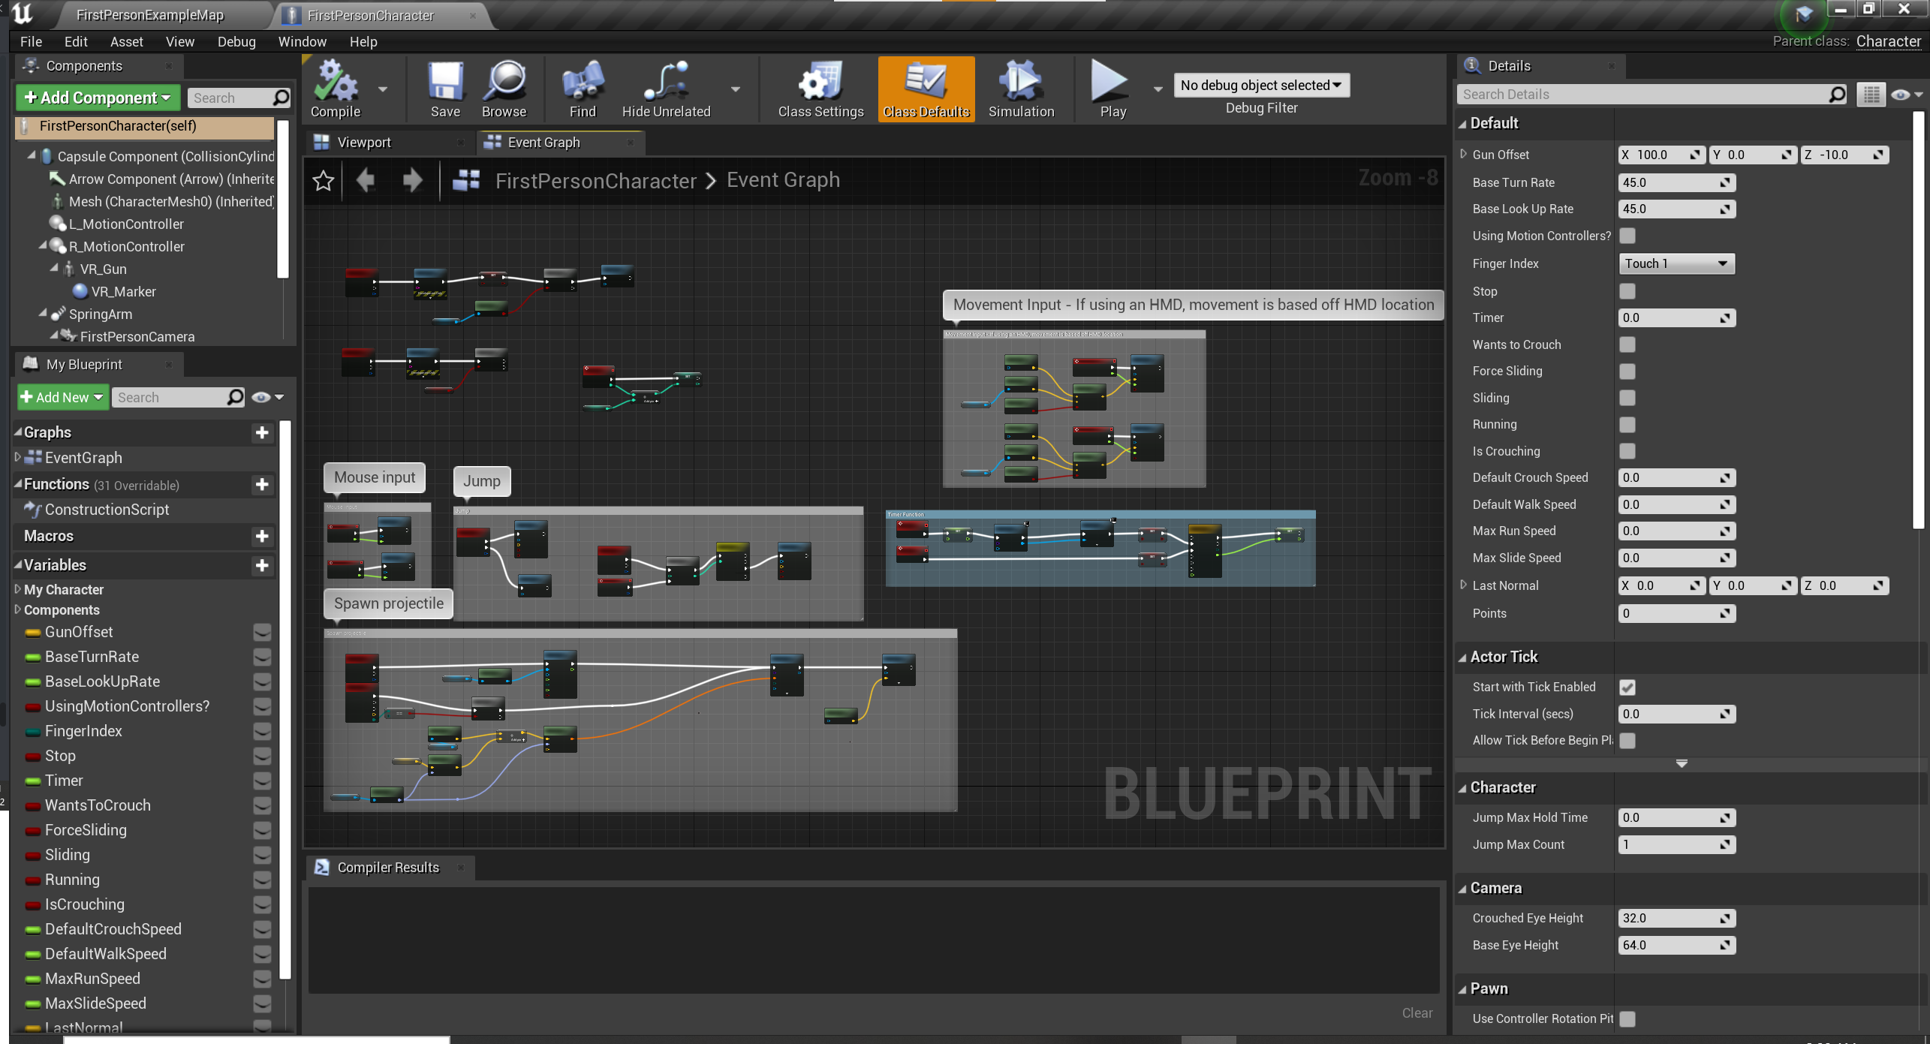
Task: Compile the blueprint
Action: click(336, 89)
